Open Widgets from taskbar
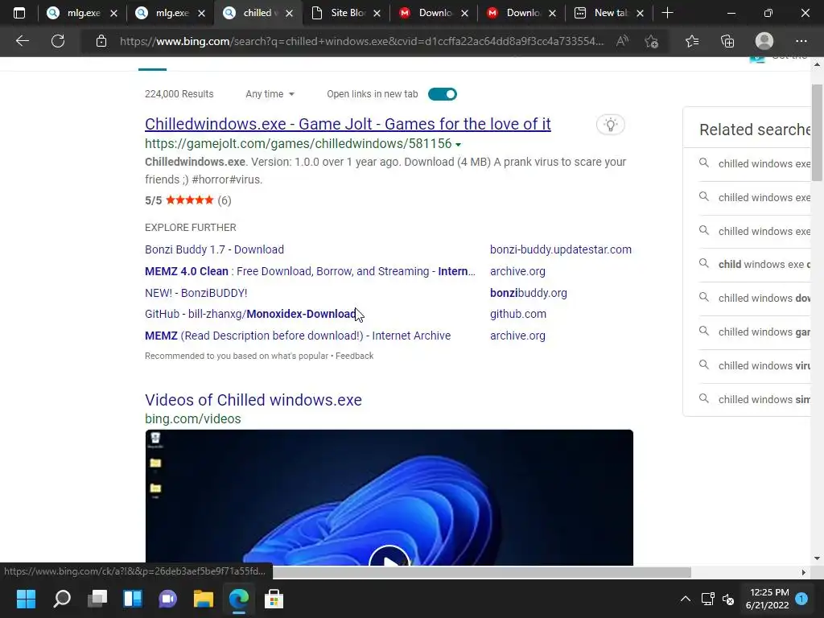This screenshot has width=824, height=618. (133, 599)
